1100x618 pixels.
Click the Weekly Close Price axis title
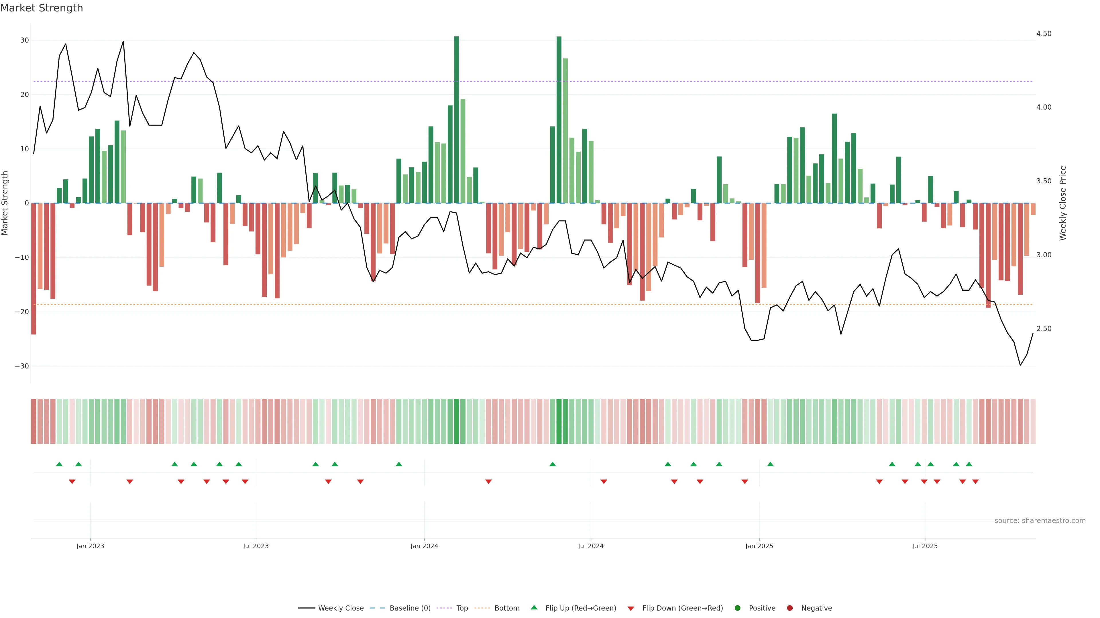(1063, 203)
